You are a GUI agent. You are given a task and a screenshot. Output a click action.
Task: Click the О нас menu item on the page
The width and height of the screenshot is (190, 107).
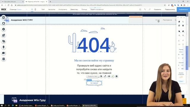tap(158, 20)
